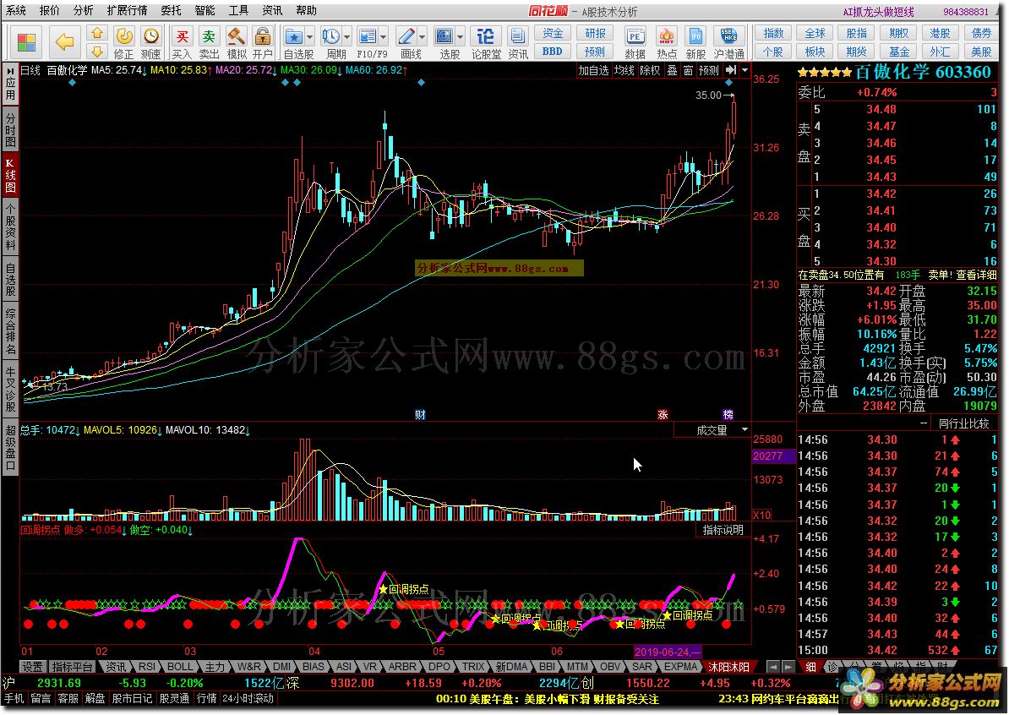Image resolution: width=1009 pixels, height=715 pixels.
Task: Click the down arrow page icon
Action: [96, 51]
